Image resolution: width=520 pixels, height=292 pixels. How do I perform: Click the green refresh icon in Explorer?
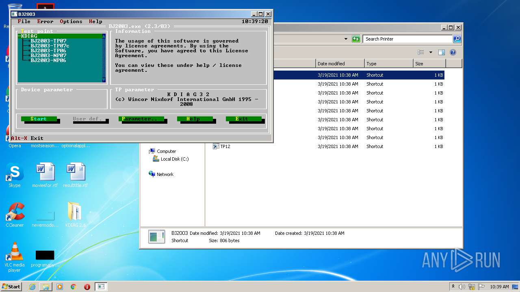pos(356,39)
